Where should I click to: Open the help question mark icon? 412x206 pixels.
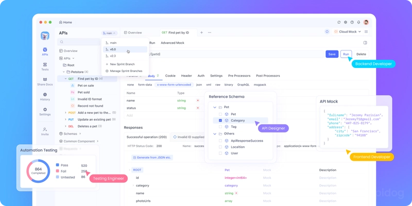pyautogui.click(x=353, y=22)
